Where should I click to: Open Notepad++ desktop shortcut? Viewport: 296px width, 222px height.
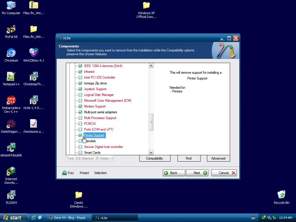[x=11, y=79]
